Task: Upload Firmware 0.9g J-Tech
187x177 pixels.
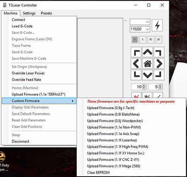Action: pyautogui.click(x=131, y=108)
